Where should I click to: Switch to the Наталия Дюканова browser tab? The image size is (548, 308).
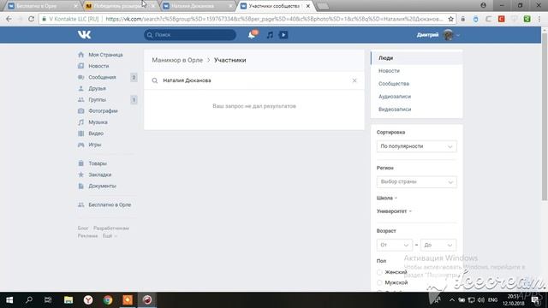198,6
